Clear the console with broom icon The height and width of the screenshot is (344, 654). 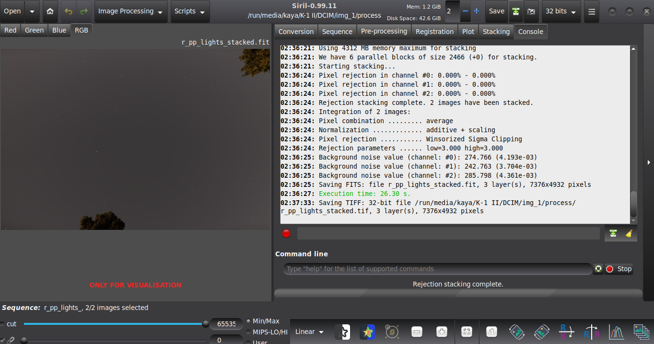[x=629, y=233]
